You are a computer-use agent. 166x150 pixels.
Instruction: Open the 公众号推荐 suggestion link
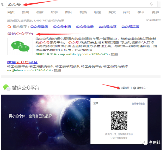tap(108, 27)
